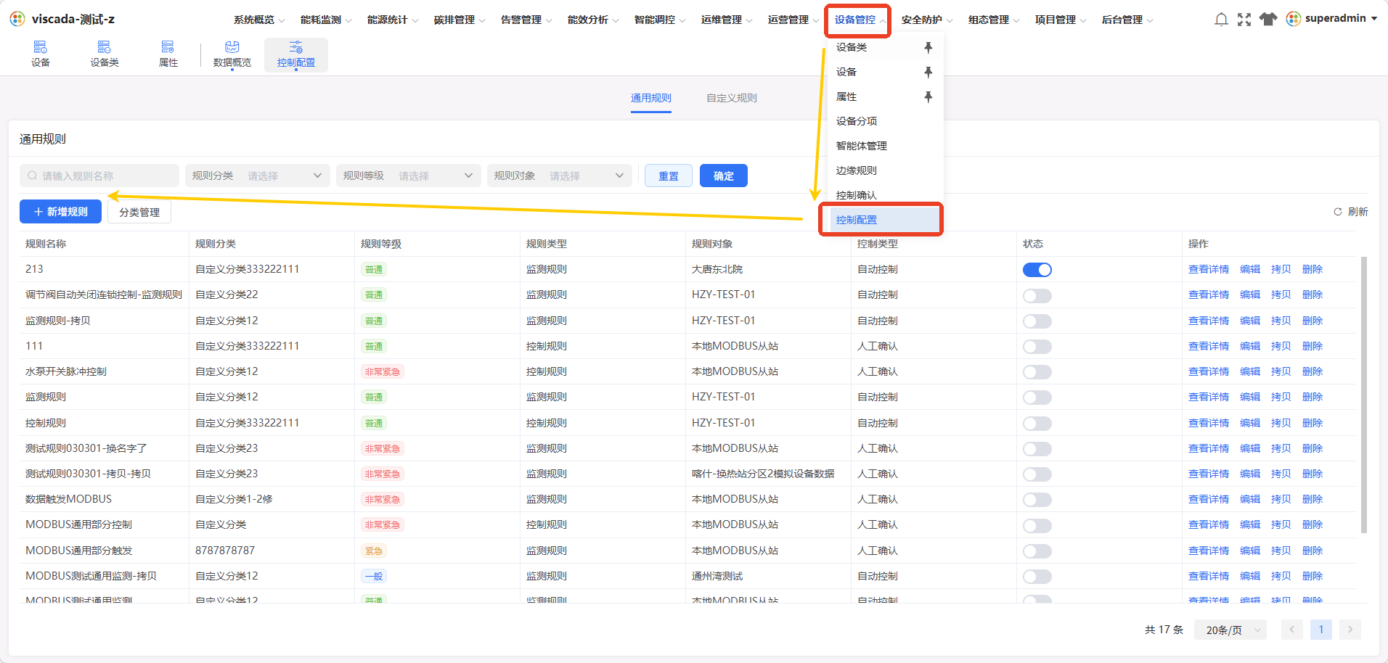Image resolution: width=1388 pixels, height=663 pixels.
Task: Toggle fullscreen mode icon
Action: point(1244,20)
